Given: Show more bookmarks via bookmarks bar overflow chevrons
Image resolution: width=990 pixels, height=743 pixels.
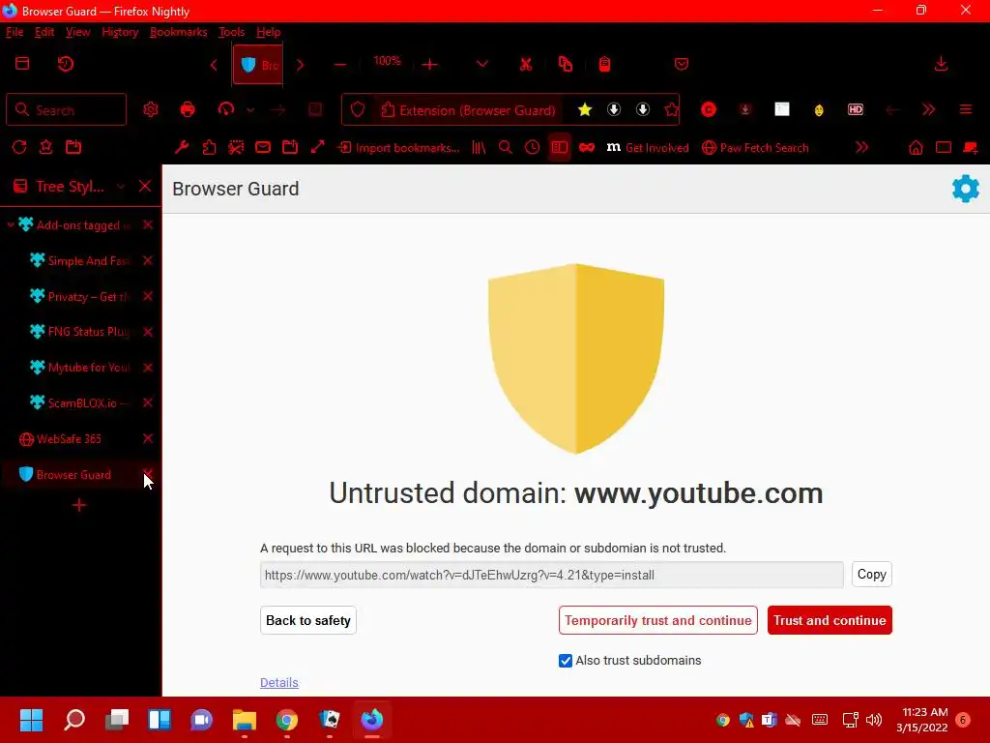Looking at the screenshot, I should click(x=861, y=147).
